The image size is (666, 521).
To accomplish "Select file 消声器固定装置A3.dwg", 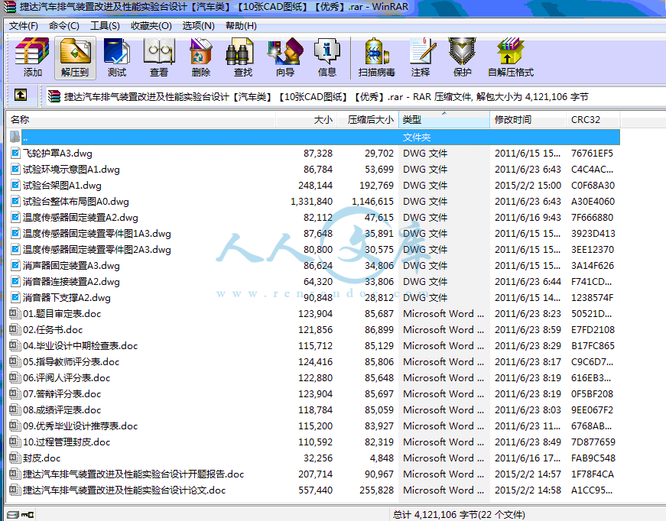I will [71, 266].
